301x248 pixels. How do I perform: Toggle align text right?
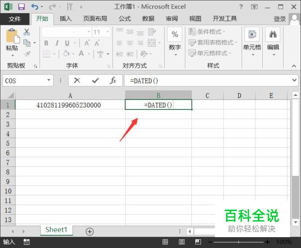click(x=140, y=43)
